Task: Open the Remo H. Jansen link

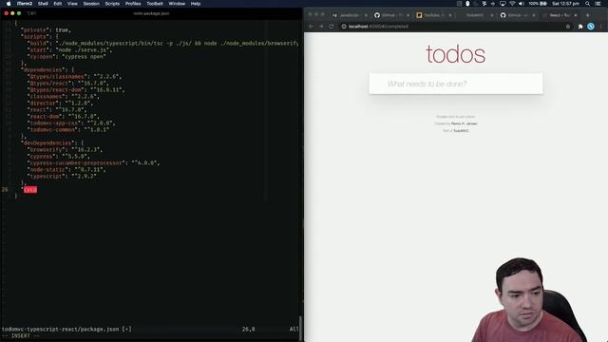Action: point(464,123)
